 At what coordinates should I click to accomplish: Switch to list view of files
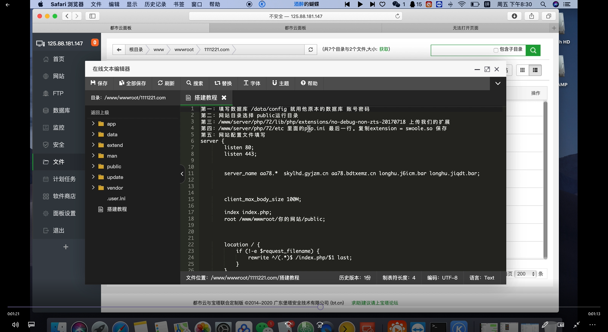pyautogui.click(x=535, y=70)
